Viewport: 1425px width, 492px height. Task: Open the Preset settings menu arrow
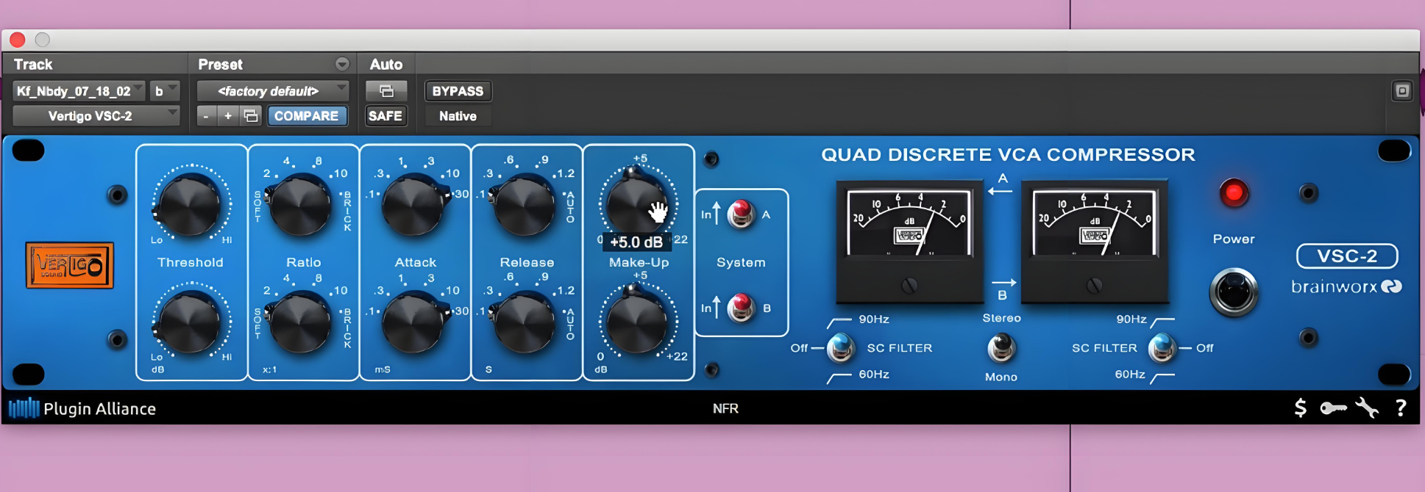[342, 64]
